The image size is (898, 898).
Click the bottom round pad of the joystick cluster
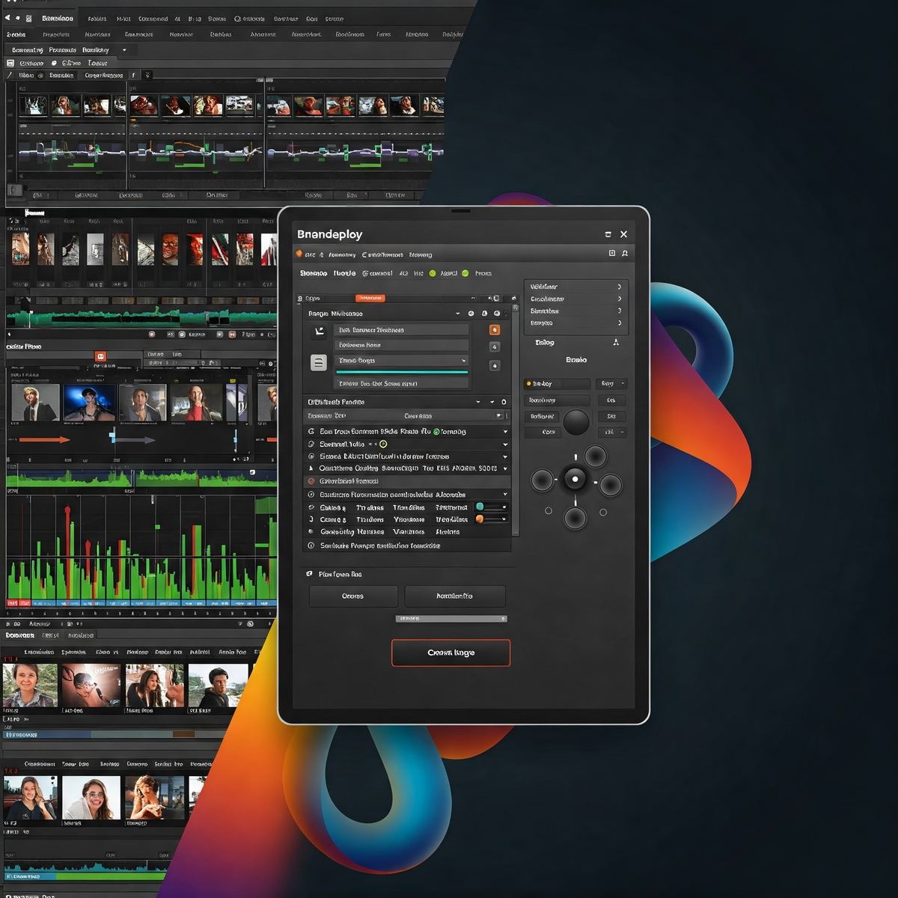coord(575,517)
